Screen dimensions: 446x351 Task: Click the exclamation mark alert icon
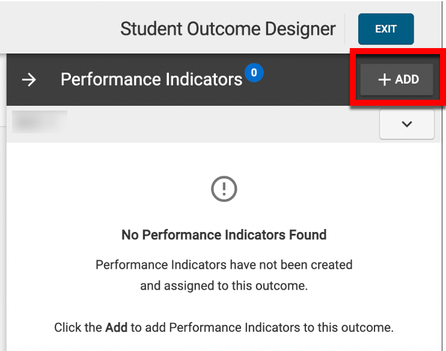224,189
